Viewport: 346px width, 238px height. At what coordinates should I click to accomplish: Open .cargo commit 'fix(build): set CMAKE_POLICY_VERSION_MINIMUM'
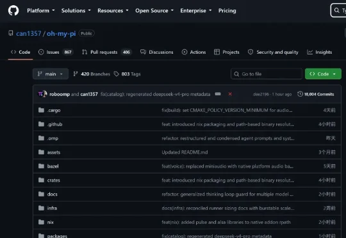(227, 110)
